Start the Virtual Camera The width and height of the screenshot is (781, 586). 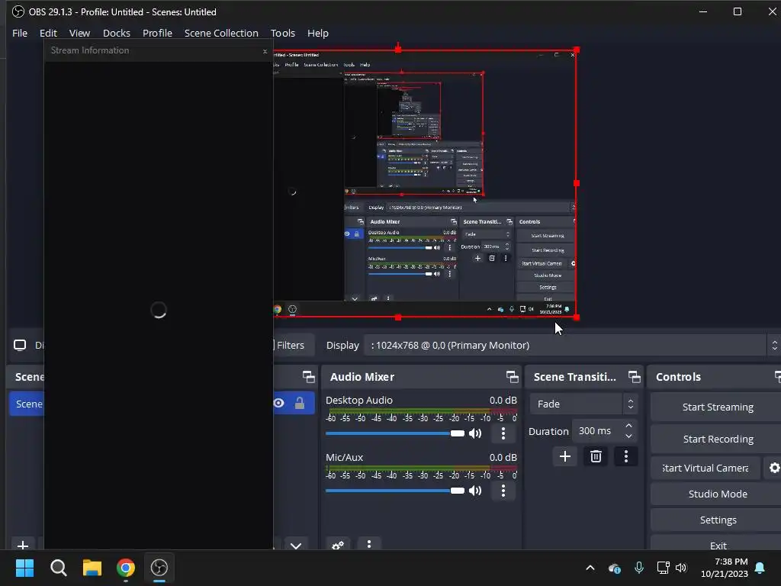tap(705, 468)
